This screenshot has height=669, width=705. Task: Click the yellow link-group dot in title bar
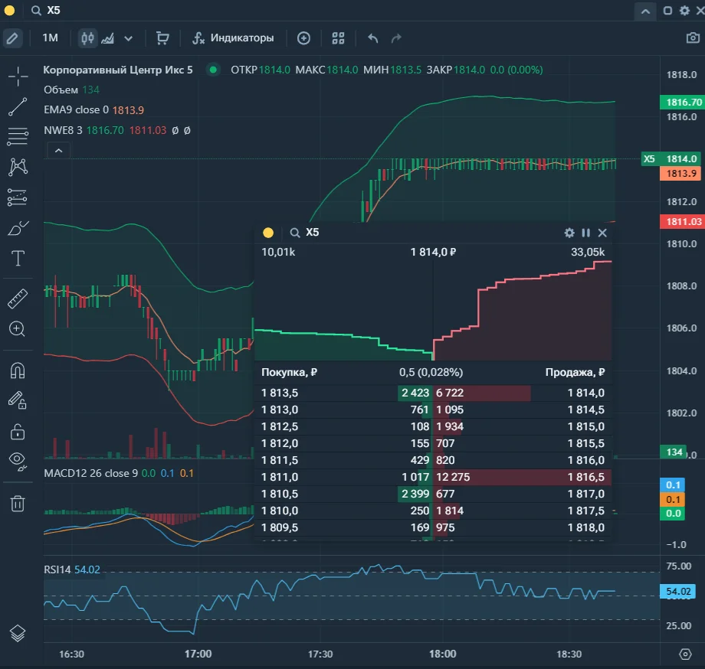click(x=9, y=10)
